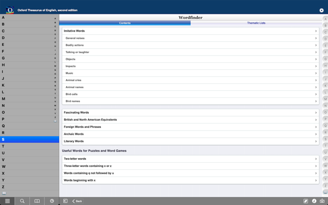The width and height of the screenshot is (328, 205).
Task: Toggle the sidebar panel icon beside Back
Action: pos(65,201)
